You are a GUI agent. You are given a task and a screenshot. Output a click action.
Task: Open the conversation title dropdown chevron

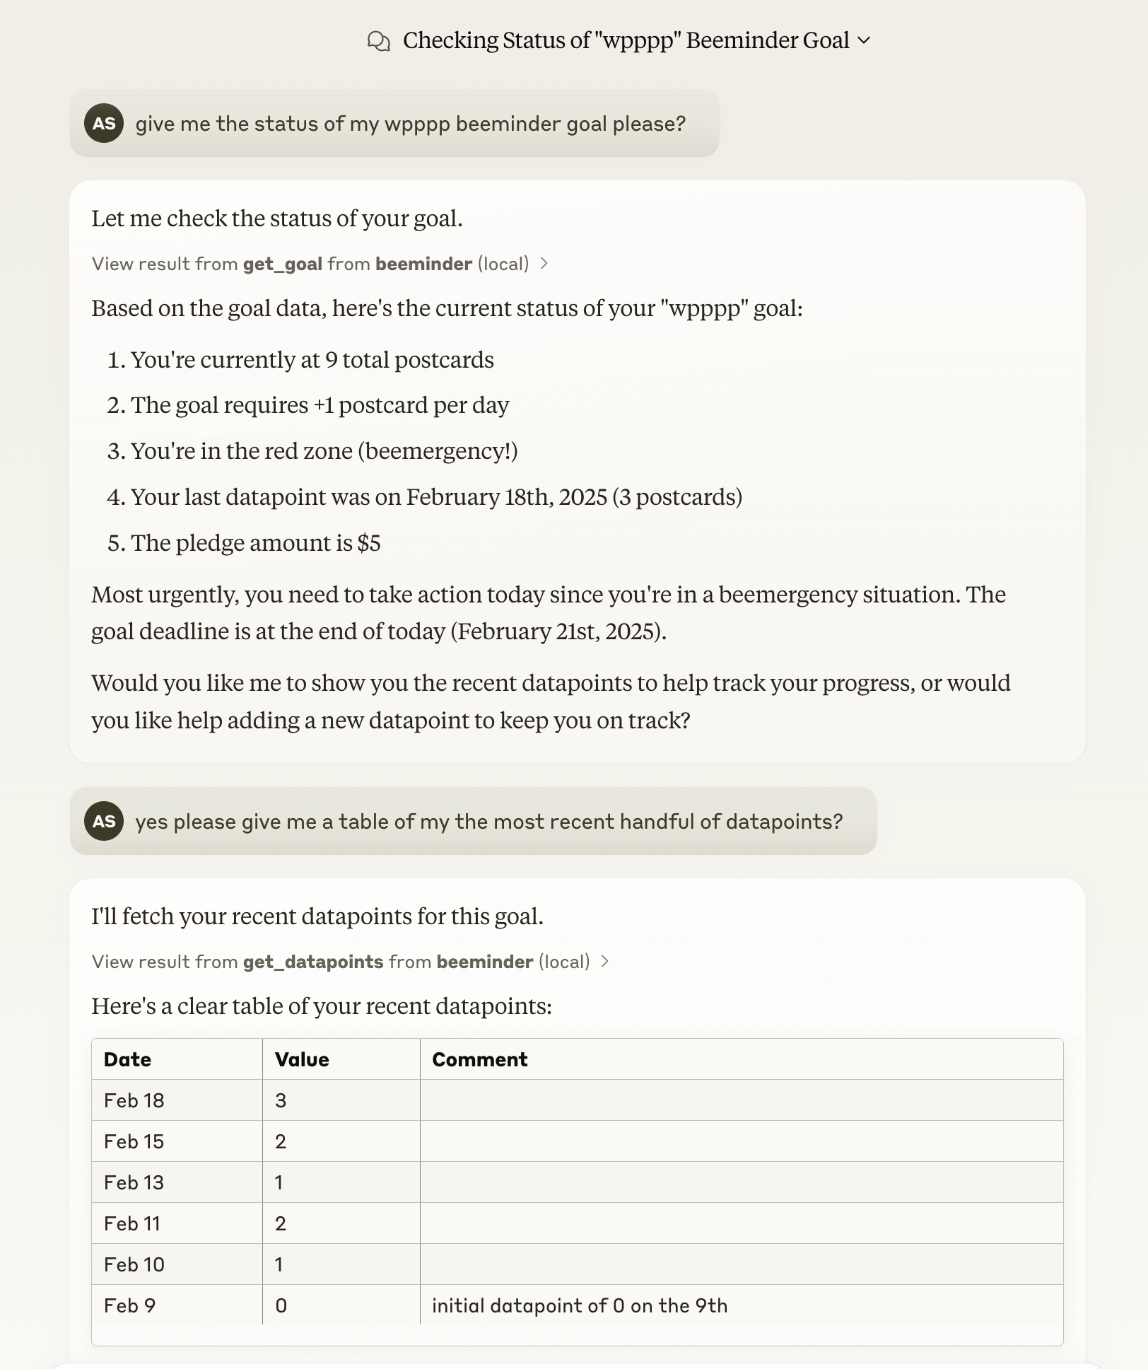pyautogui.click(x=864, y=40)
